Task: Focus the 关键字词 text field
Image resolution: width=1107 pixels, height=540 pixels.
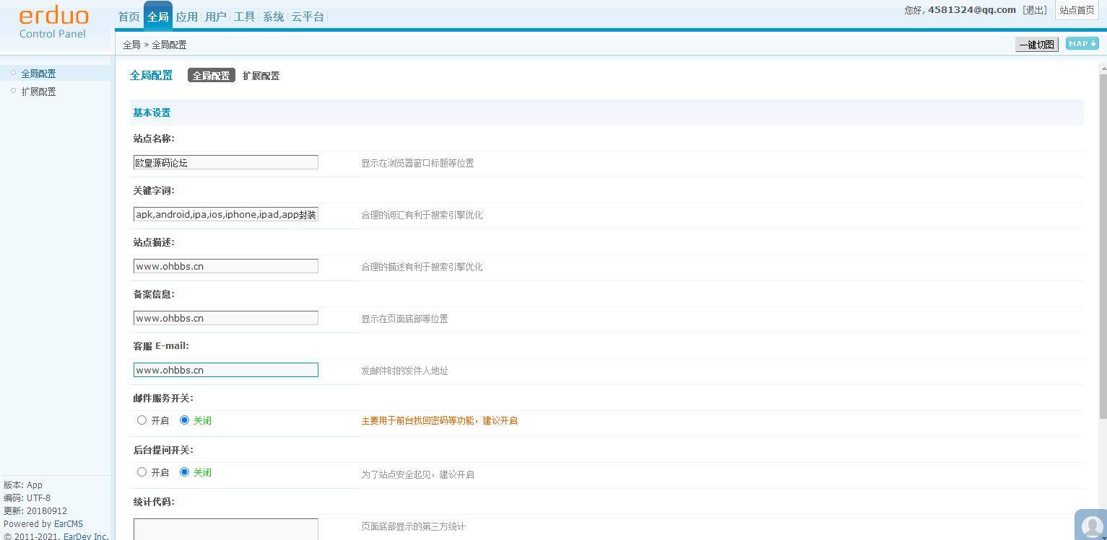Action: [x=225, y=215]
